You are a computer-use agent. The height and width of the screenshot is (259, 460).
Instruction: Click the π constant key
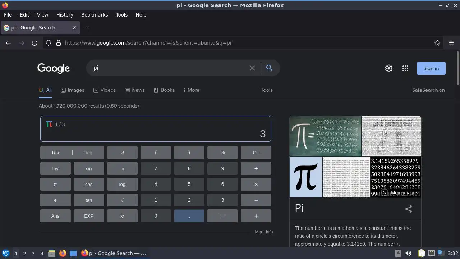[x=55, y=184]
